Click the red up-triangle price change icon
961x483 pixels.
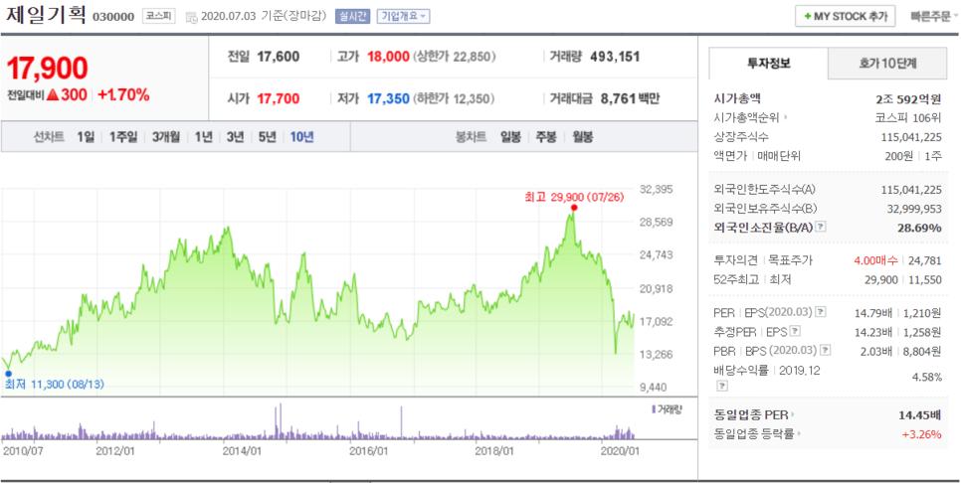click(x=52, y=94)
